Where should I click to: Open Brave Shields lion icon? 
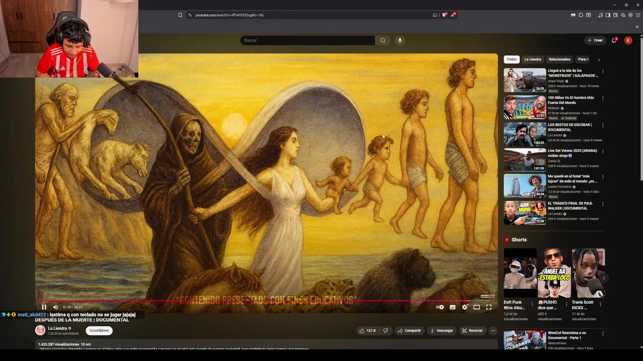coord(444,15)
